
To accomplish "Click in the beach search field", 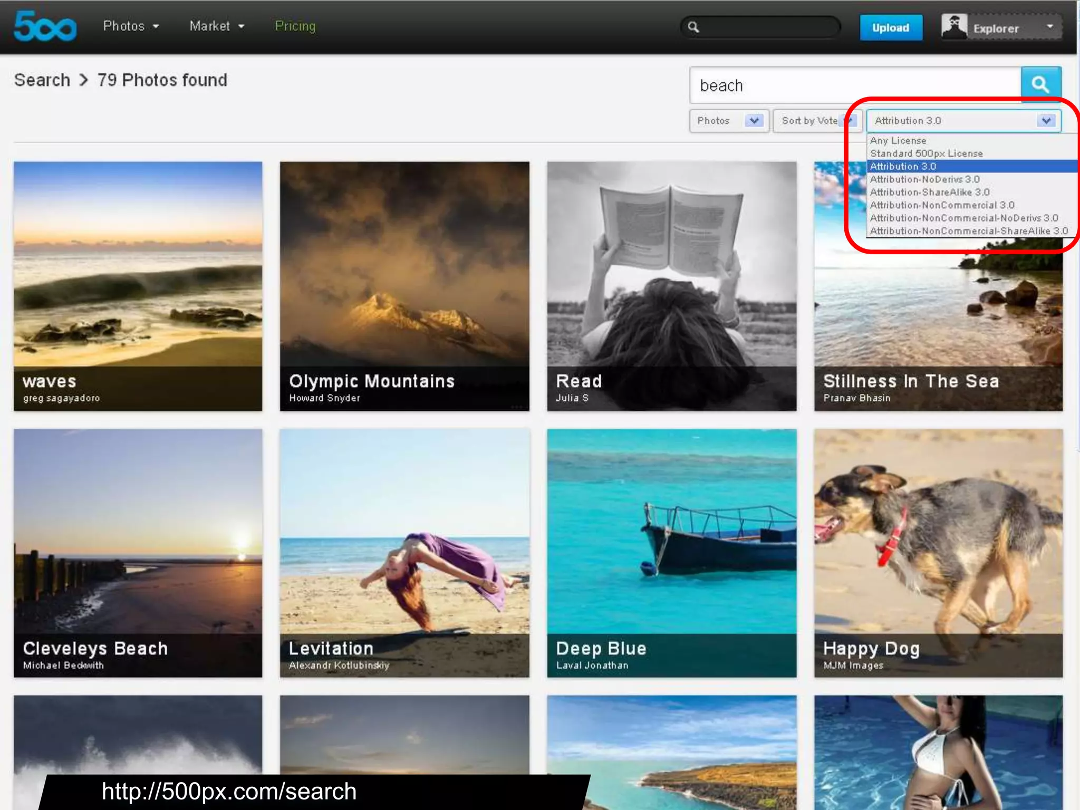I will [854, 85].
